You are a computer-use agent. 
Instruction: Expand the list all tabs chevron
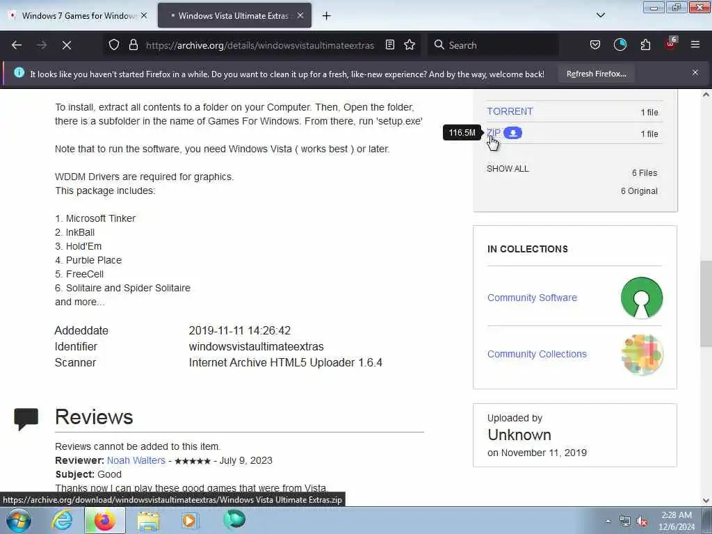(x=600, y=15)
